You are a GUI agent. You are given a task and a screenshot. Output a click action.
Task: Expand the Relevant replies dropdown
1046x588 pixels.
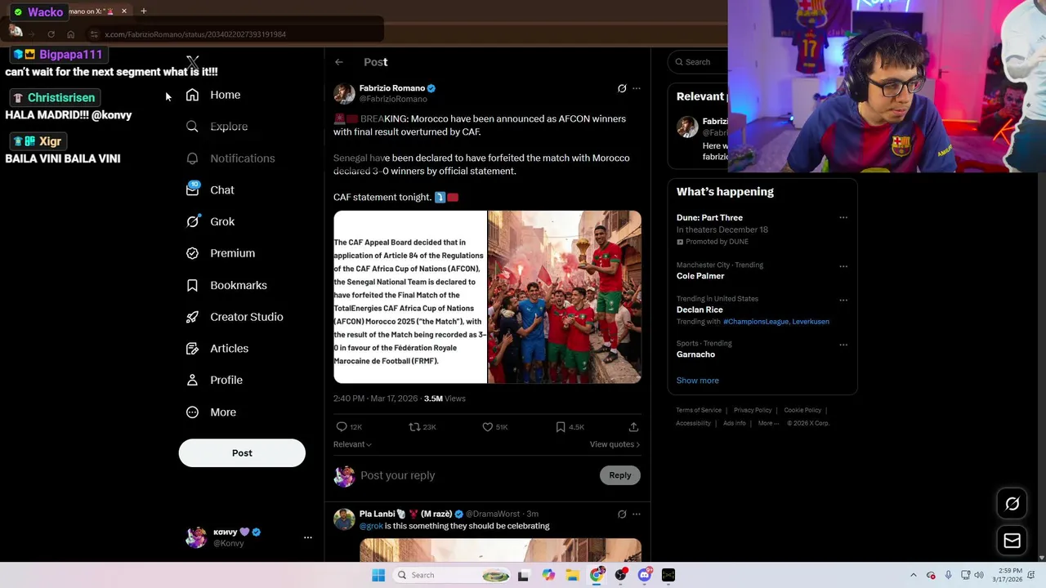352,444
